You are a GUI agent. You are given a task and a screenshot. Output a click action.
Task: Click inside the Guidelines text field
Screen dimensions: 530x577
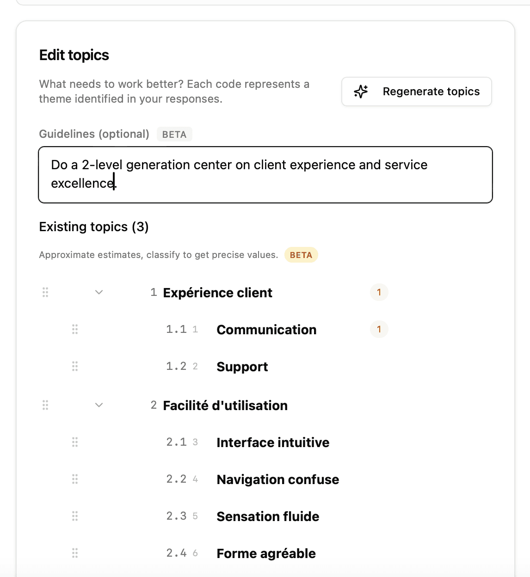coord(265,175)
